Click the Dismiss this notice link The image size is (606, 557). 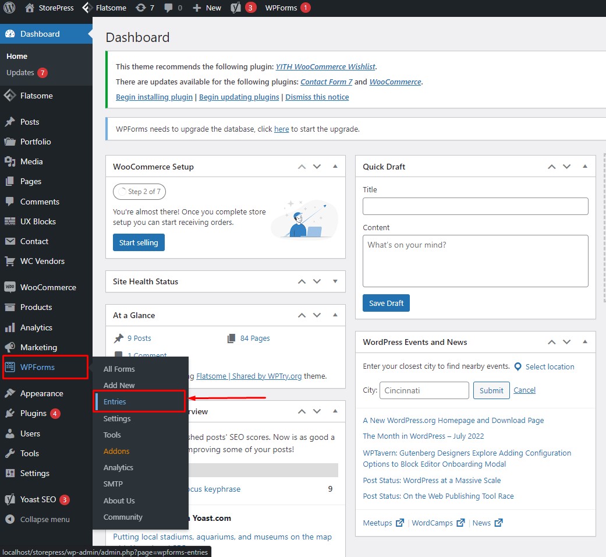pyautogui.click(x=317, y=97)
